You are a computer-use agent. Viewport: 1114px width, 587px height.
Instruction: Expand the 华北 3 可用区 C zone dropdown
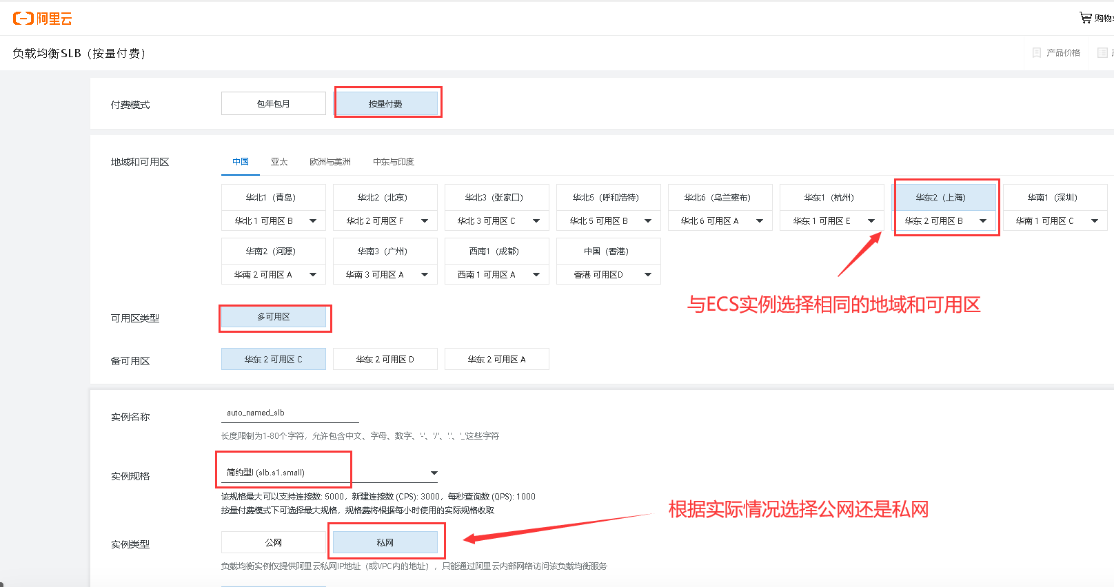[x=497, y=220]
